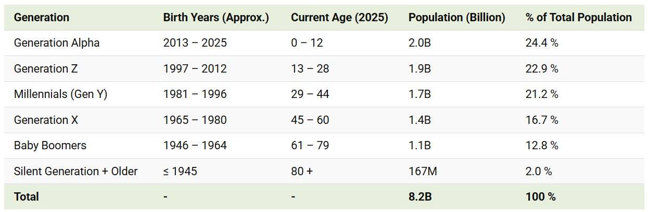Click the % of Total Population header
This screenshot has width=648, height=212.
578,18
